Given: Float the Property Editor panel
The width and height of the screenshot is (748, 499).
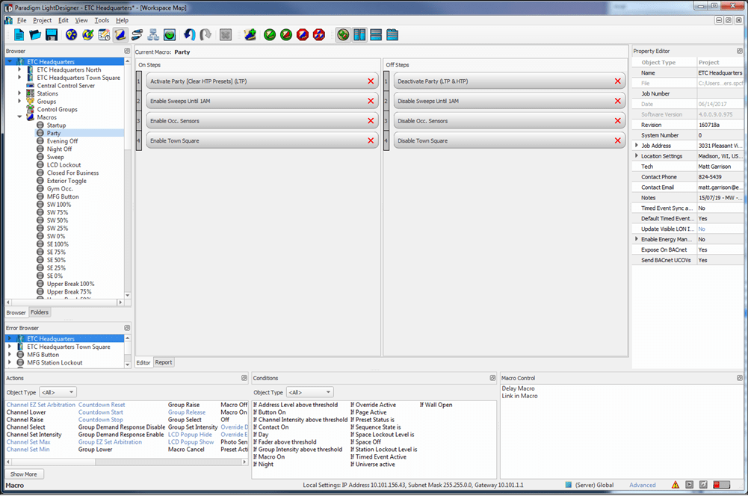Looking at the screenshot, I should [740, 51].
